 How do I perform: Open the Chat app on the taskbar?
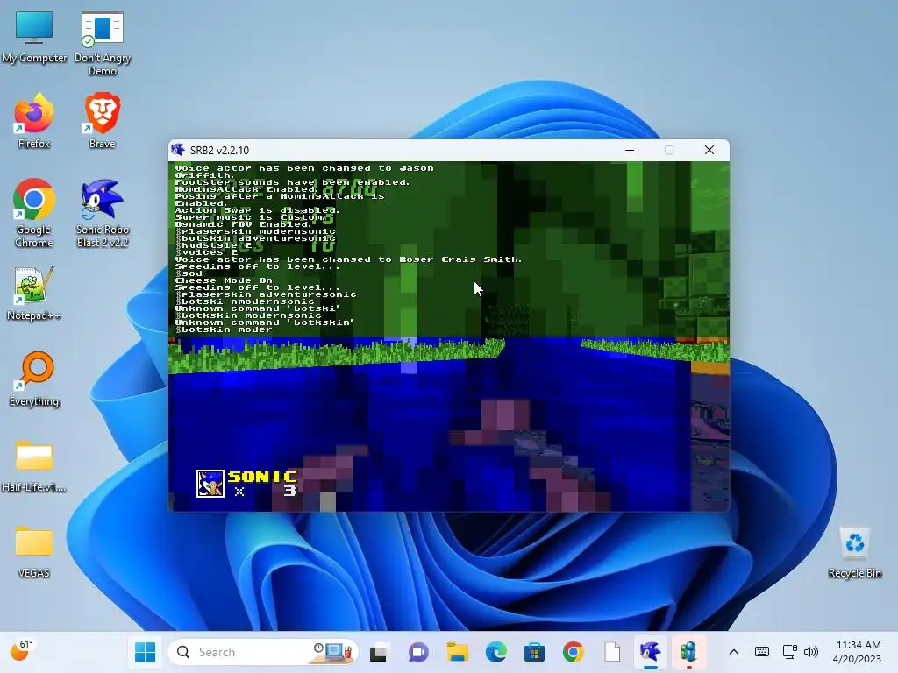point(418,652)
